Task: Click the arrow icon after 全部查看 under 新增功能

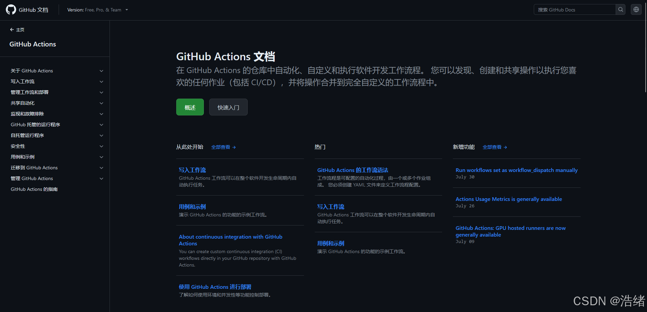Action: click(505, 147)
